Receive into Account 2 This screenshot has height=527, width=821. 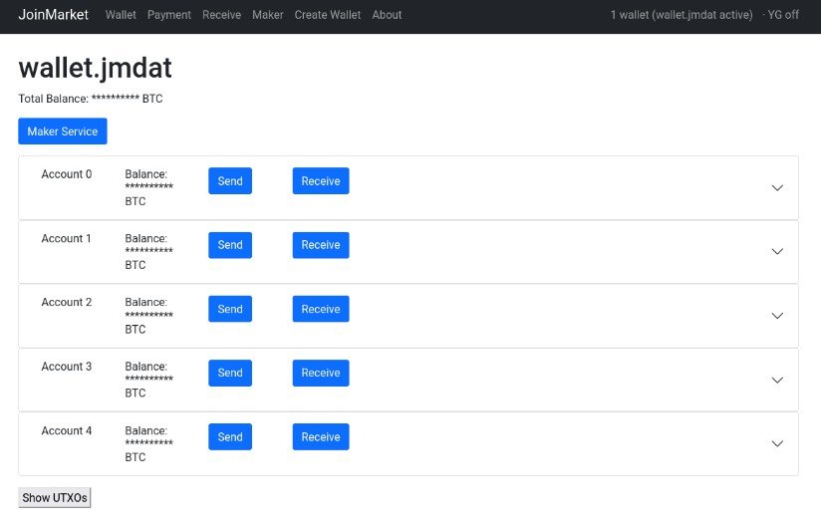click(x=321, y=309)
